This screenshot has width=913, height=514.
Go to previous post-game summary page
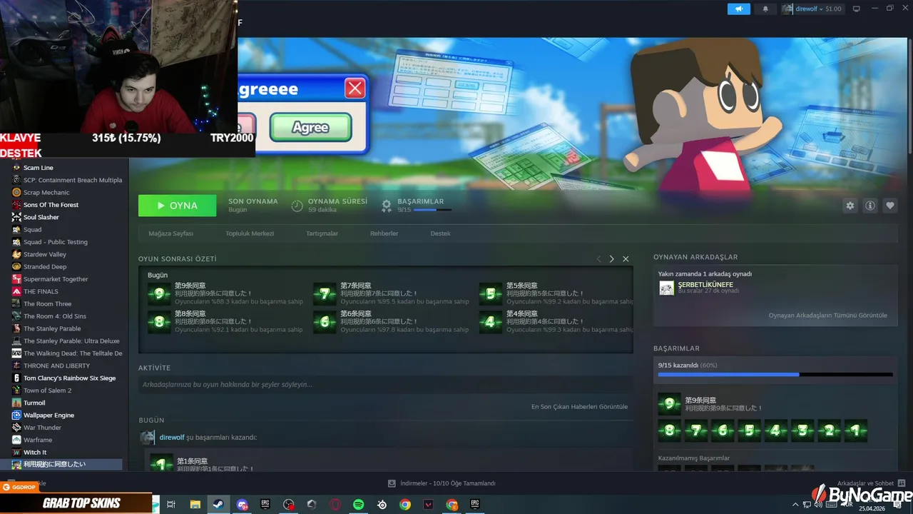click(598, 258)
